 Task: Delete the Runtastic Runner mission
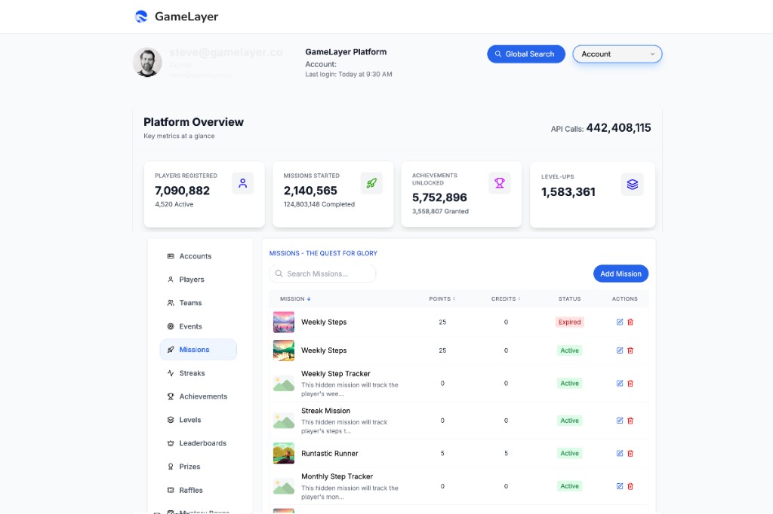click(x=630, y=454)
